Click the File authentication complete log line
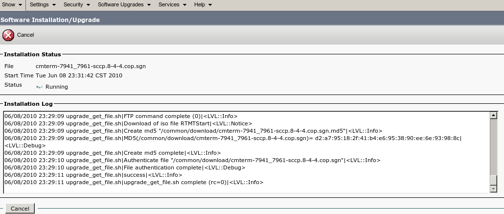Image resolution: width=504 pixels, height=214 pixels. pos(125,168)
